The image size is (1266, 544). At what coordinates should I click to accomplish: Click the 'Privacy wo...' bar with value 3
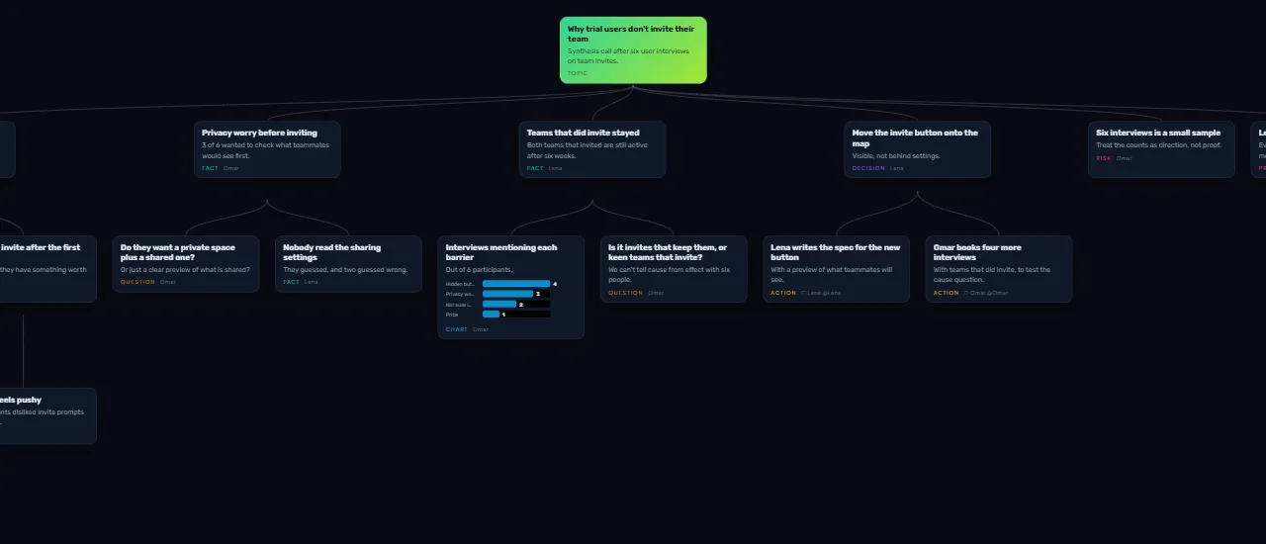pyautogui.click(x=507, y=294)
